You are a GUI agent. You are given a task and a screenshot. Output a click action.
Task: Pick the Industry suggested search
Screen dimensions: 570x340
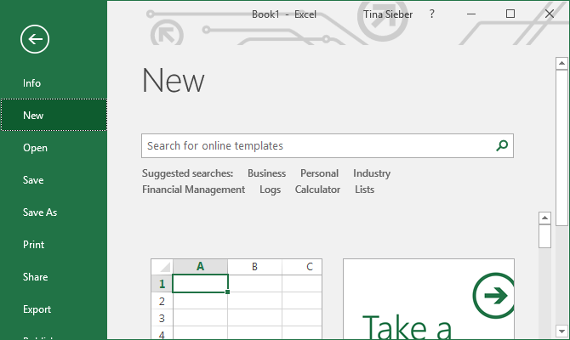pyautogui.click(x=372, y=173)
